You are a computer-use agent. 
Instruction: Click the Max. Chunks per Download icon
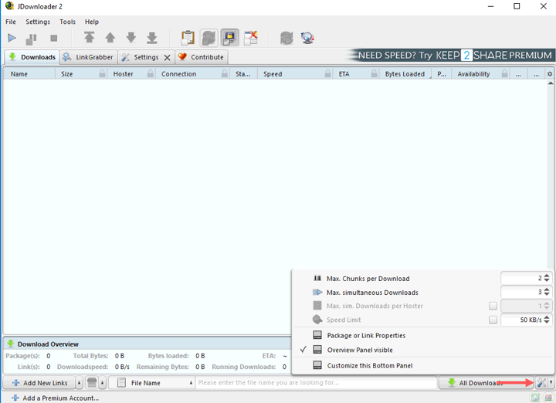pyautogui.click(x=317, y=278)
